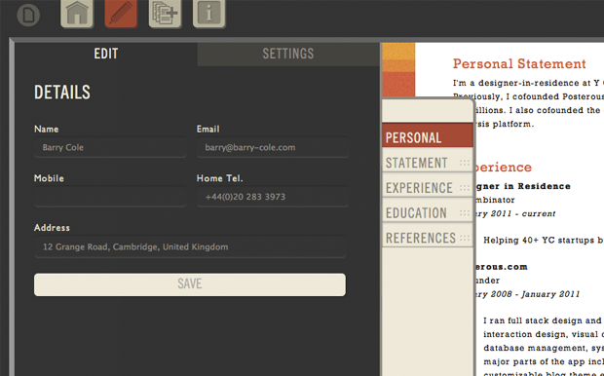Click the drag handle dots on EDUCATION
This screenshot has height=376, width=604.
tap(465, 213)
